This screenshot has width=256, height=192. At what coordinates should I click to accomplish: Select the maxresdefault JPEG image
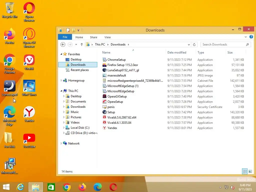coord(117,75)
